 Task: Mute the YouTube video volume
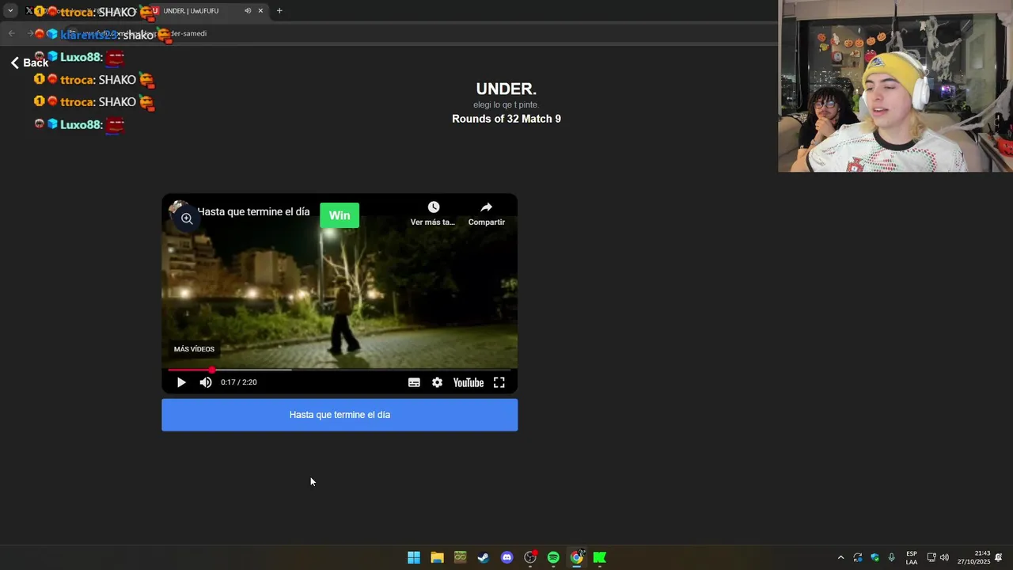tap(206, 382)
